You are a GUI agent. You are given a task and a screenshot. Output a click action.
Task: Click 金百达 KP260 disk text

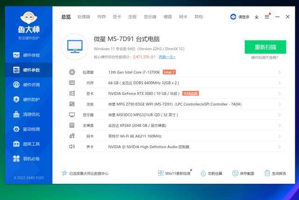pos(137,125)
